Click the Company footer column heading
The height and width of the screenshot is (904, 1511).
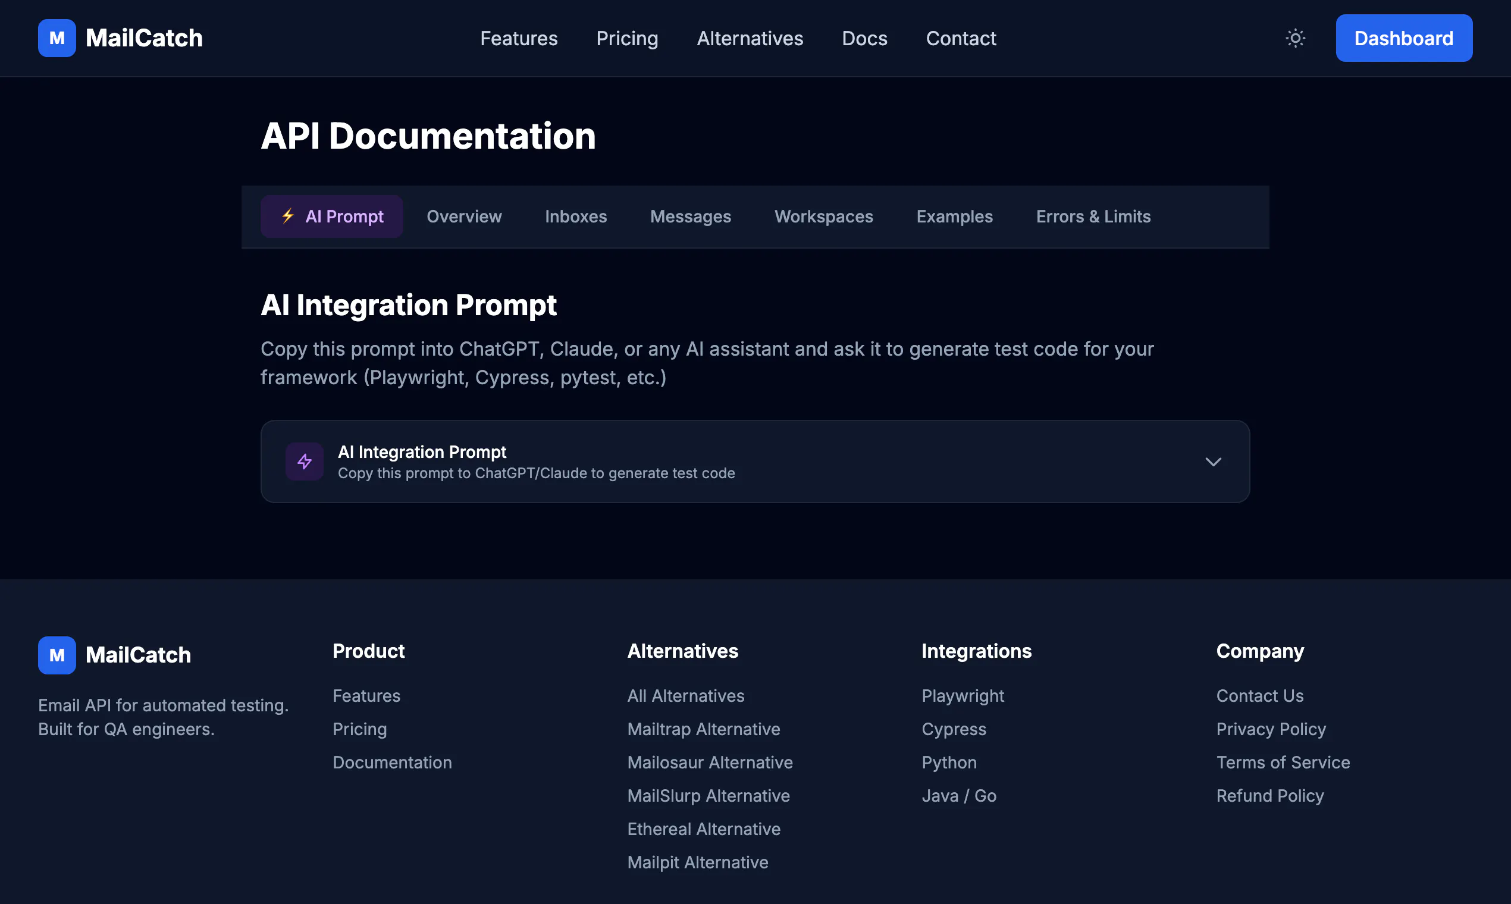(1259, 651)
